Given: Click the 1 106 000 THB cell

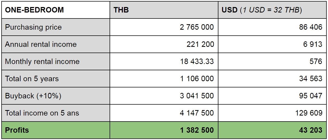Looking at the screenshot, I should (x=164, y=79).
